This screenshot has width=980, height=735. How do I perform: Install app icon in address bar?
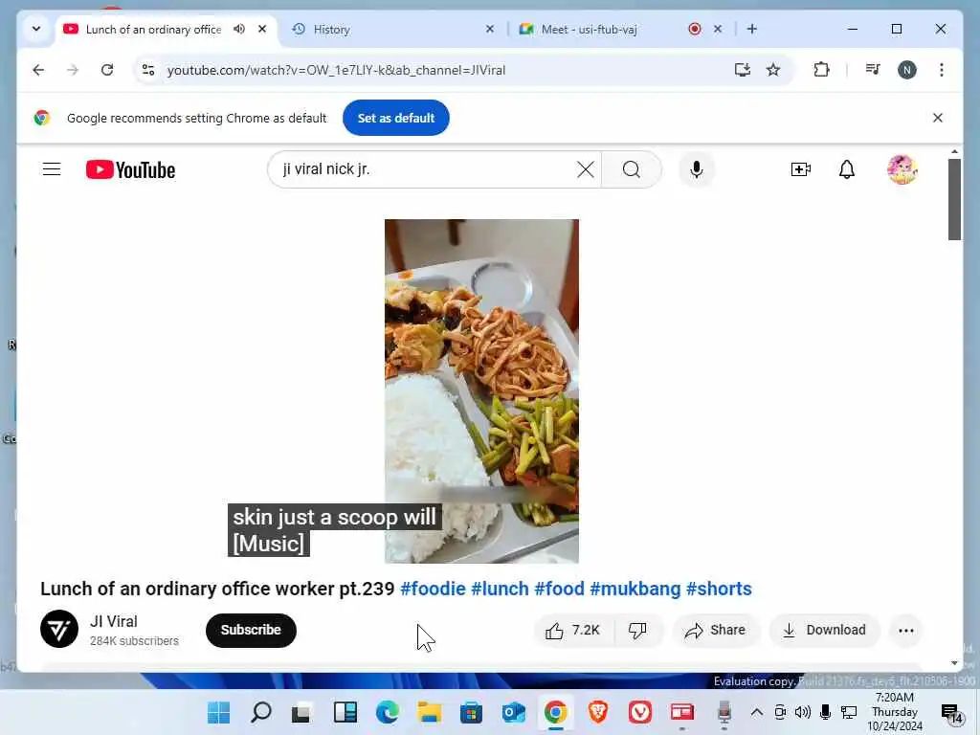(x=742, y=70)
